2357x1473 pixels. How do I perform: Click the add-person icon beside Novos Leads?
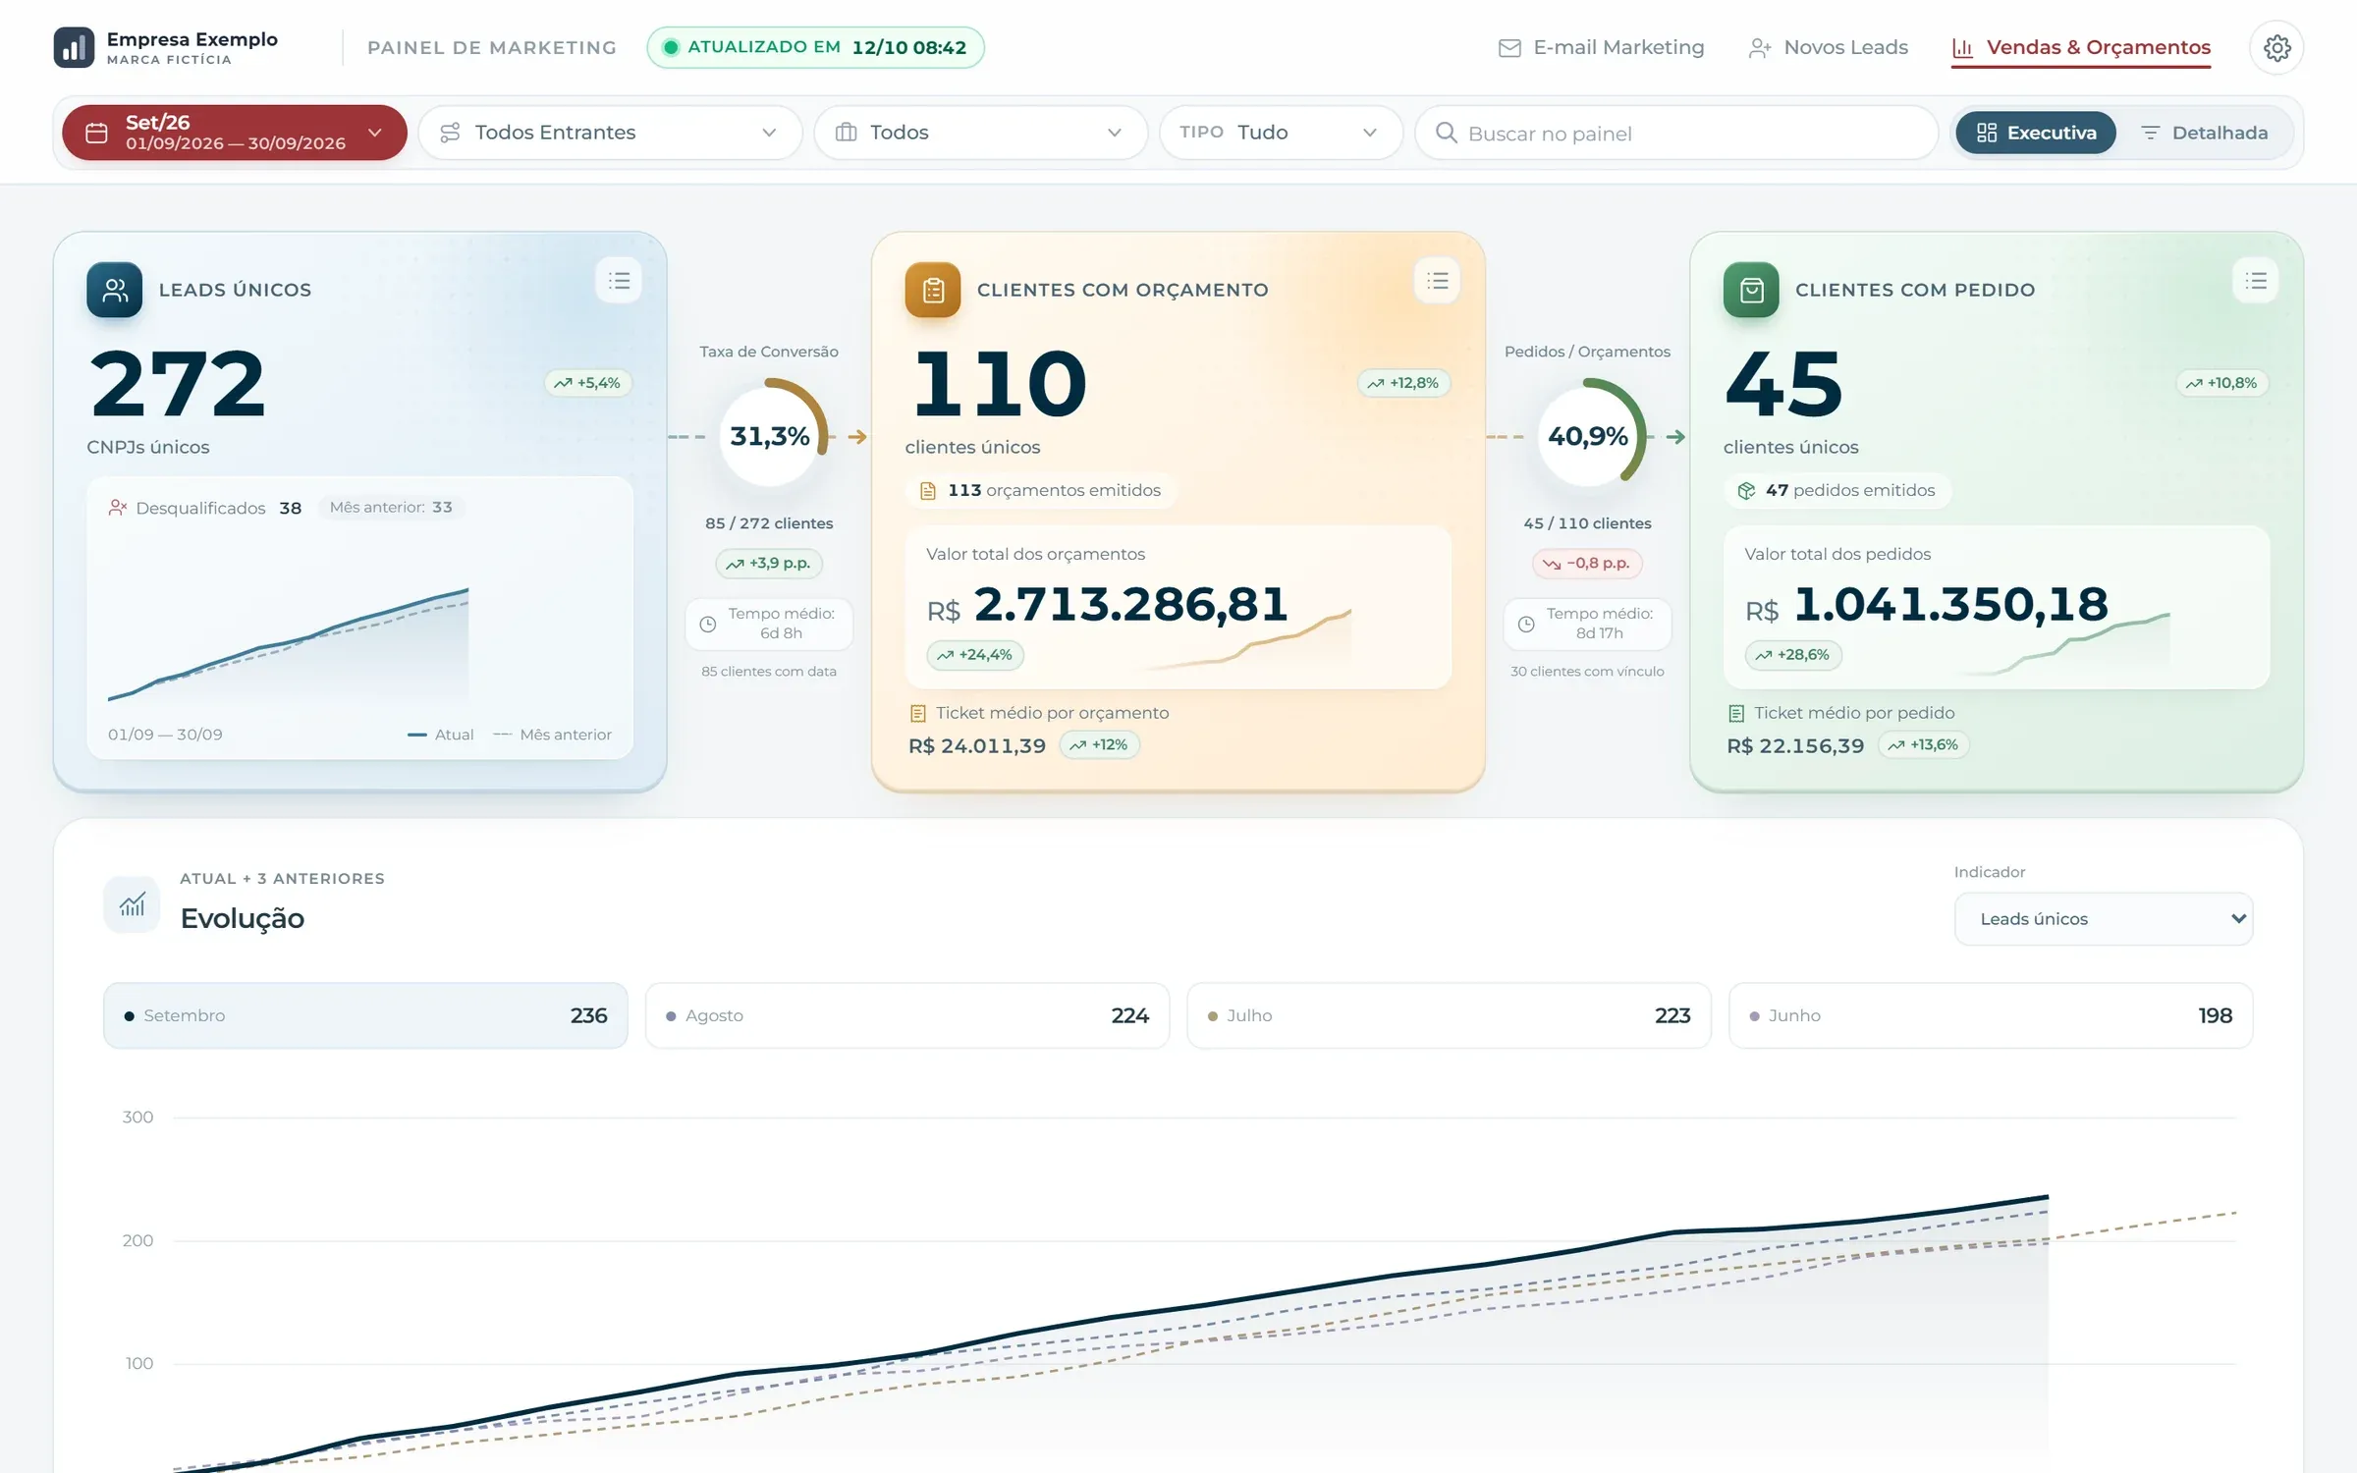(1759, 48)
